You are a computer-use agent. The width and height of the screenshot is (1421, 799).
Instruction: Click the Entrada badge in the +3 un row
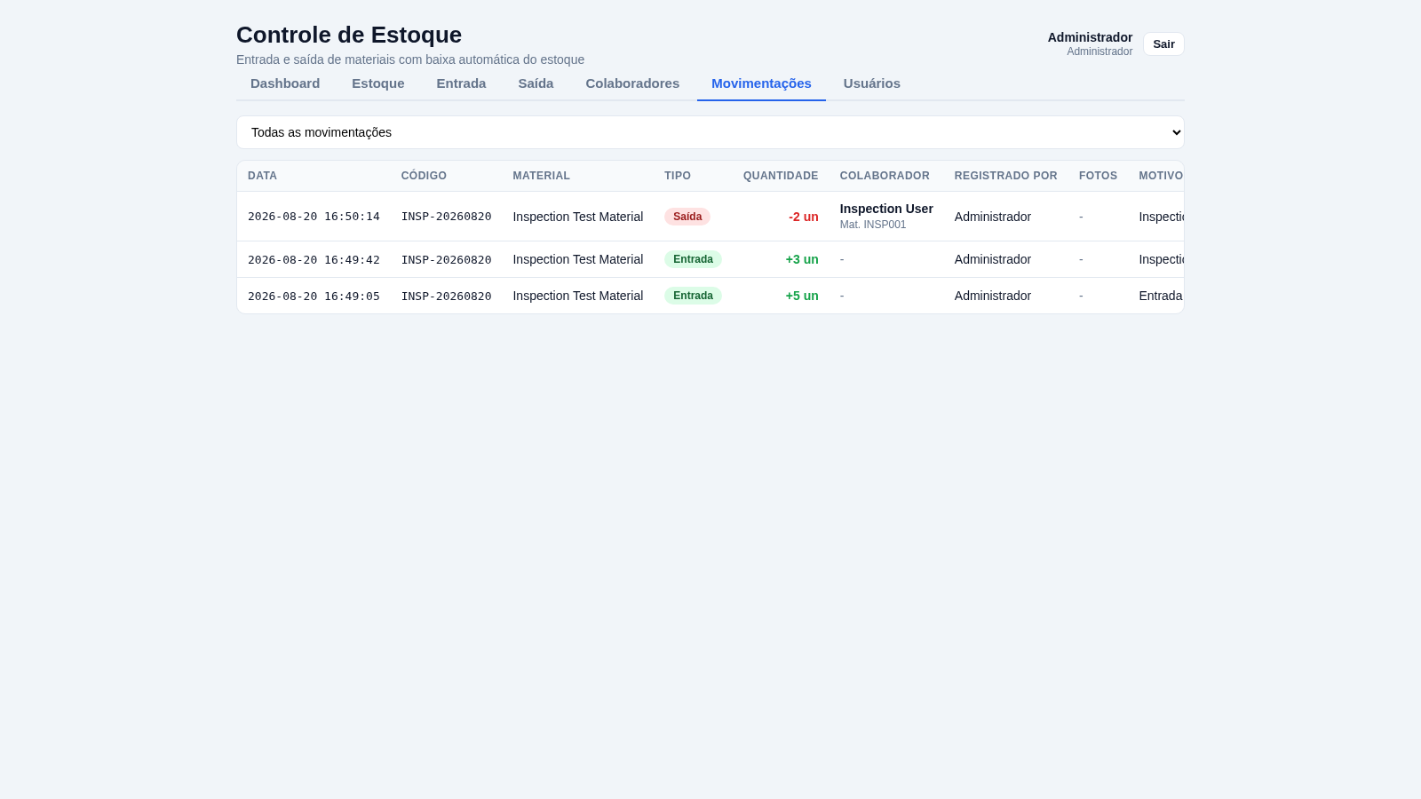693,259
